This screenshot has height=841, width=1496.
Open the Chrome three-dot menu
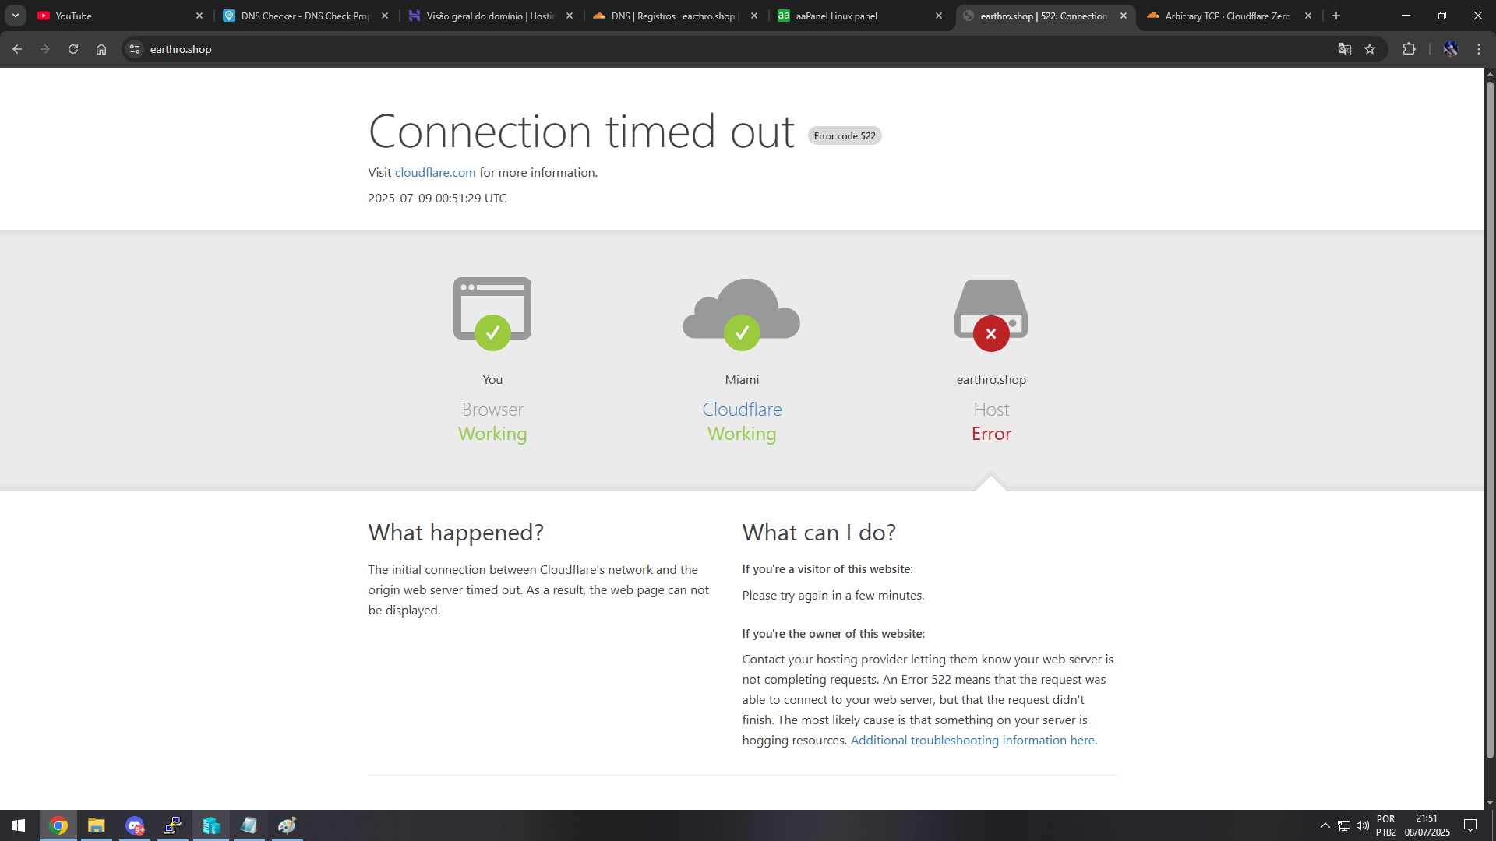(x=1479, y=49)
